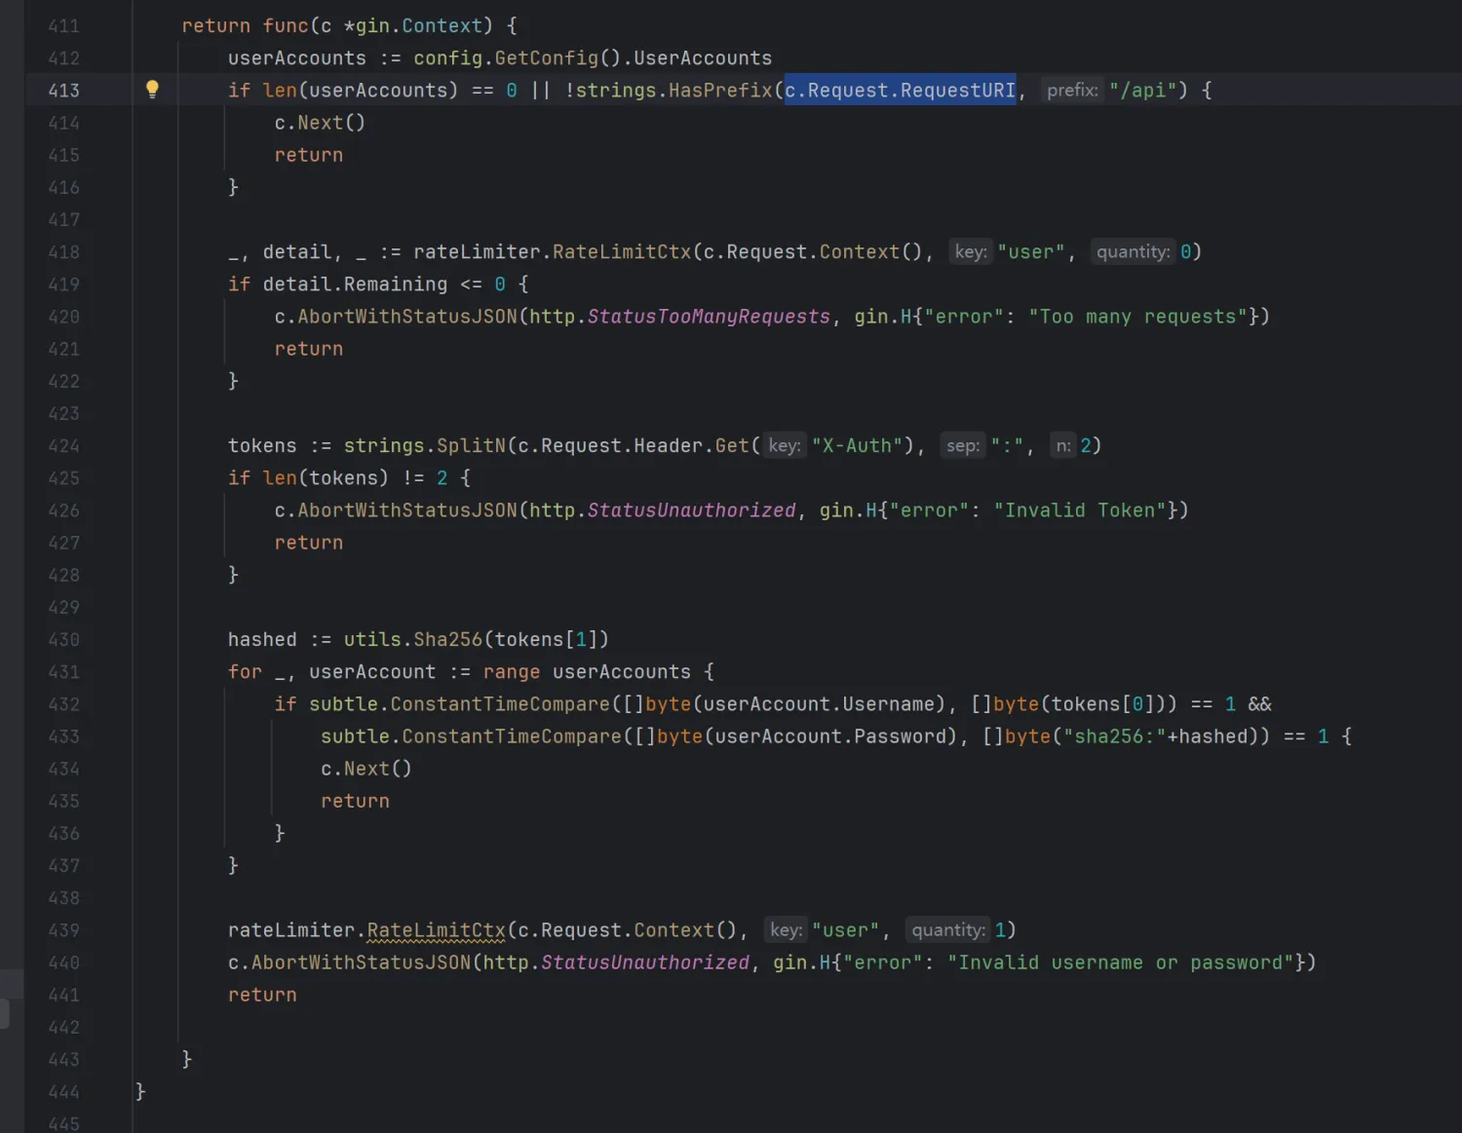Viewport: 1462px width, 1133px height.
Task: Click the tokens variable on line 424
Action: pyautogui.click(x=262, y=446)
